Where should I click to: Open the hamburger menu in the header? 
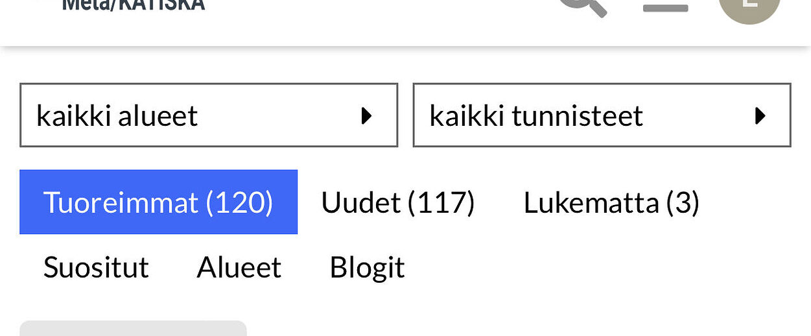coord(665,8)
